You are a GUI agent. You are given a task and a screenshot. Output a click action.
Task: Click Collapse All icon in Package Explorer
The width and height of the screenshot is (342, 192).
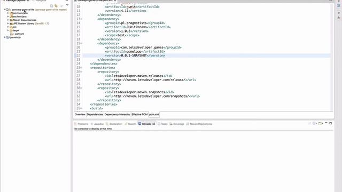[51, 6]
